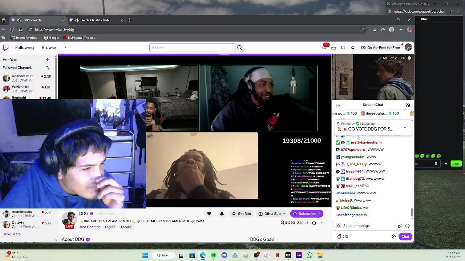This screenshot has width=465, height=261.
Task: Click the Windows Start button
Action: (x=145, y=255)
